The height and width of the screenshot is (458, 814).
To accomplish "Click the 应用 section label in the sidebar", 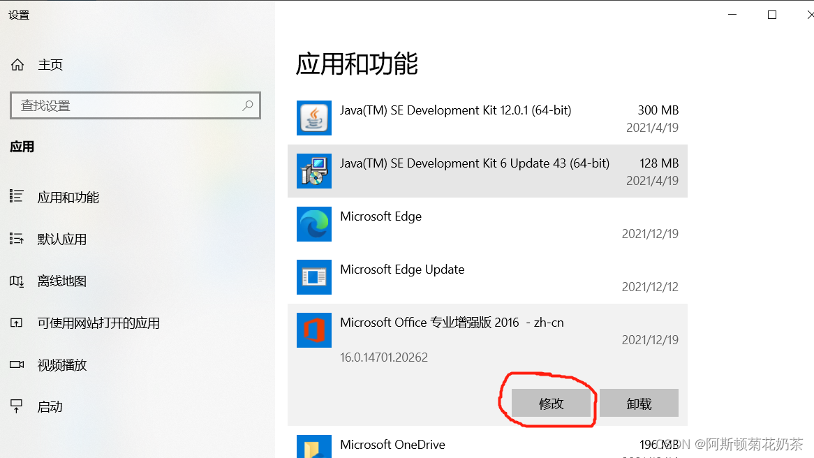I will [22, 147].
